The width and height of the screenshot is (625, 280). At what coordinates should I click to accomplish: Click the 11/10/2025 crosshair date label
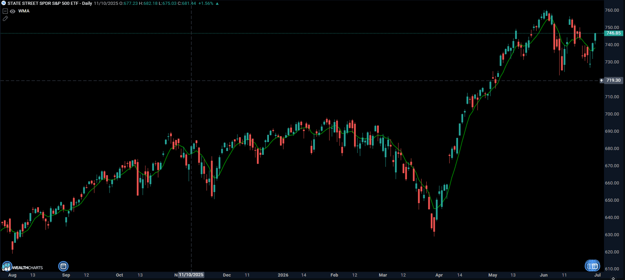point(191,275)
